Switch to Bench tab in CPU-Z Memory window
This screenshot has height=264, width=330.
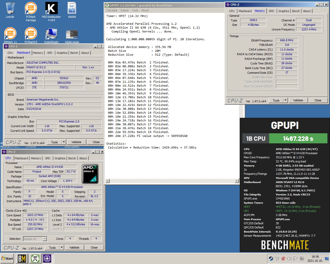point(296,11)
